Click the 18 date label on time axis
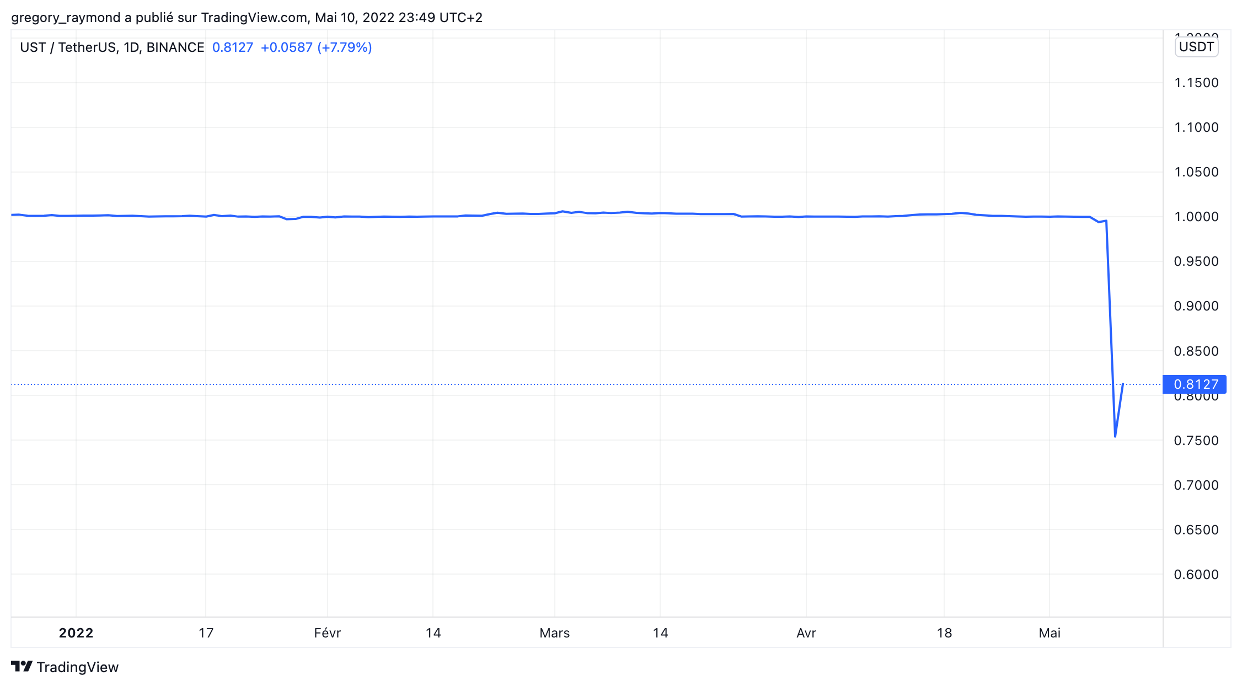The width and height of the screenshot is (1242, 686). [x=944, y=633]
